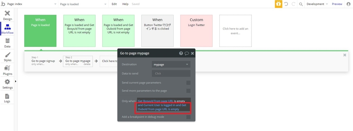Click the orange gift icon
This screenshot has height=131, width=353.
click(278, 4)
